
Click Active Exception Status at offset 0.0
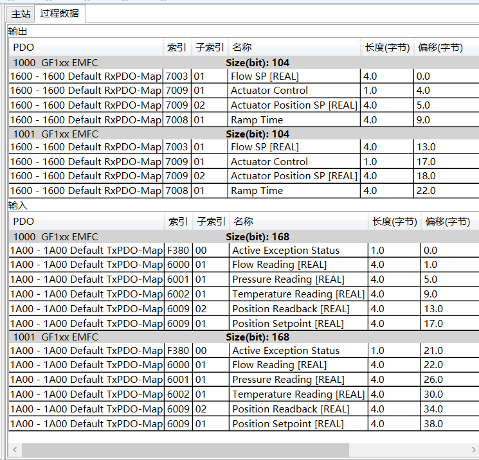285,251
